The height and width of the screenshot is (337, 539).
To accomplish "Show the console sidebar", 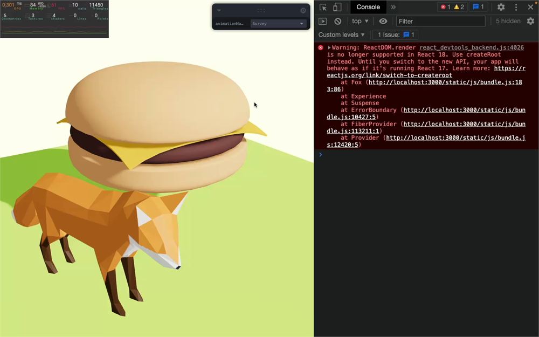I will pos(322,22).
